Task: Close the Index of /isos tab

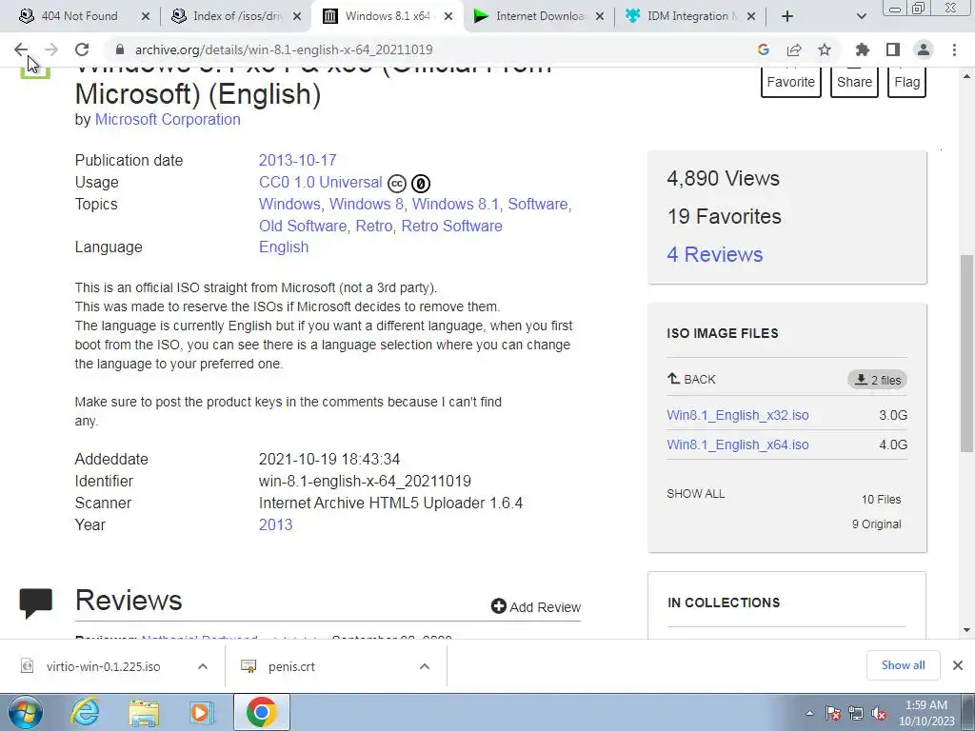Action: tap(297, 16)
